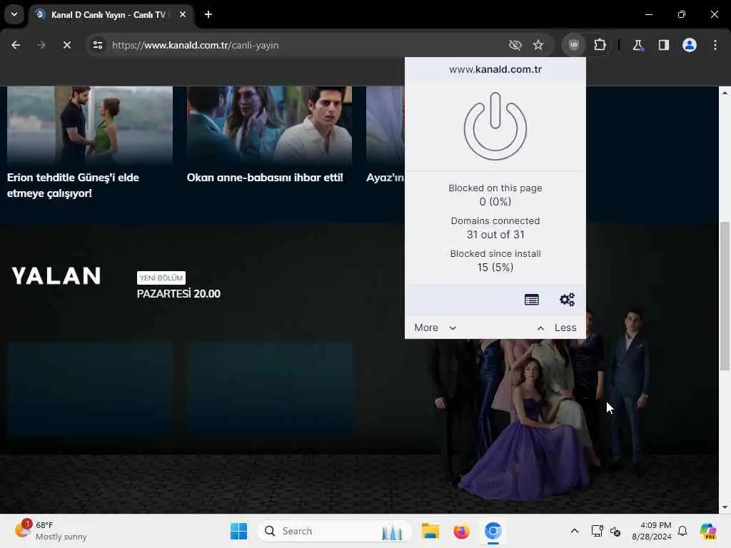
Task: Click PAZARTESİ 20.00 schedule text
Action: click(178, 293)
